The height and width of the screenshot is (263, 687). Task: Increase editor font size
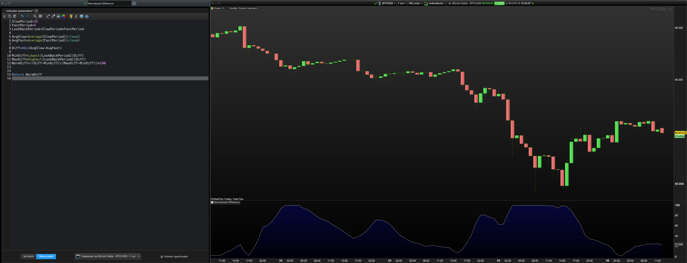tap(53, 16)
